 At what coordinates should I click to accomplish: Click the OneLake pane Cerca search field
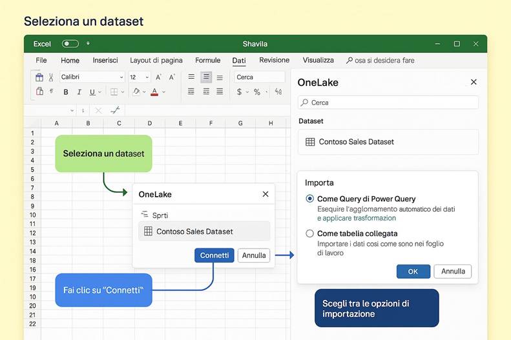pyautogui.click(x=388, y=103)
